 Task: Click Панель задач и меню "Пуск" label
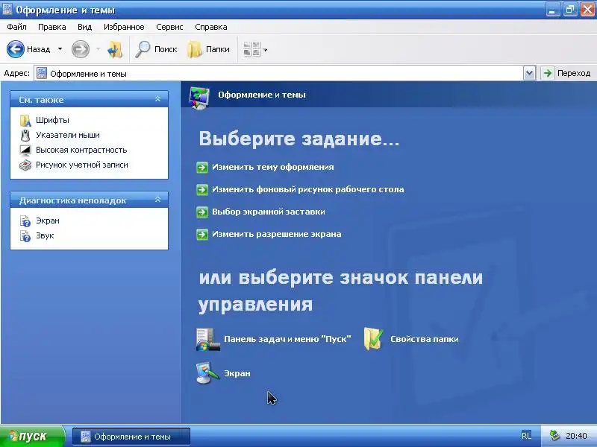click(x=287, y=339)
